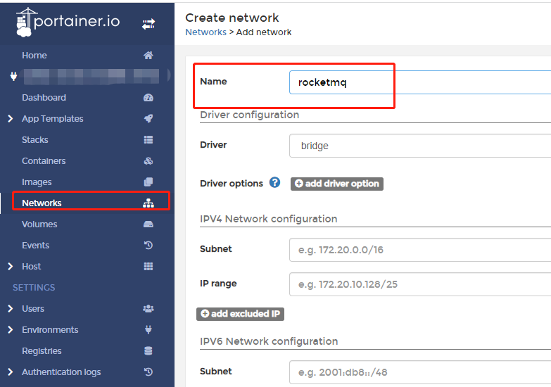Expand the Authentication logs chevron
Image resolution: width=551 pixels, height=387 pixels.
[10, 372]
